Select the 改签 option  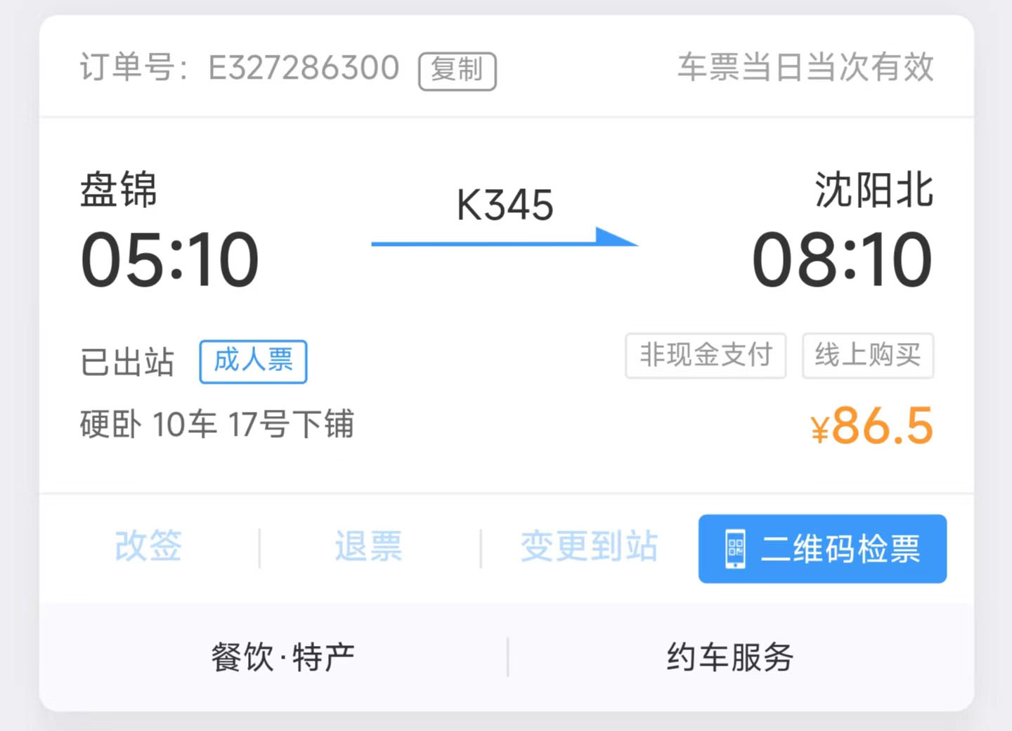coord(148,546)
